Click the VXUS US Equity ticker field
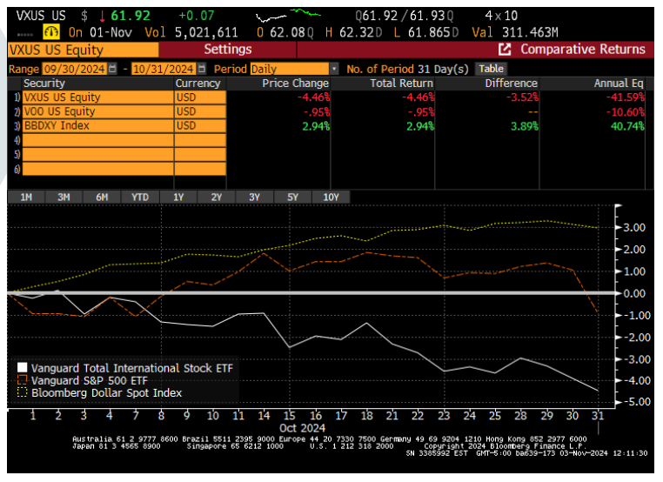The width and height of the screenshot is (663, 482). point(84,50)
